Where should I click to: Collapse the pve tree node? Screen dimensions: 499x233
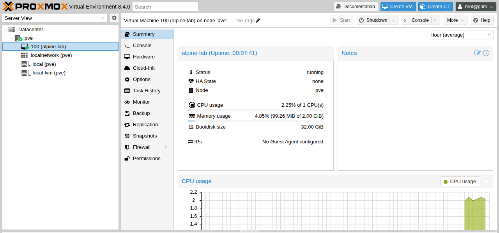pos(12,38)
